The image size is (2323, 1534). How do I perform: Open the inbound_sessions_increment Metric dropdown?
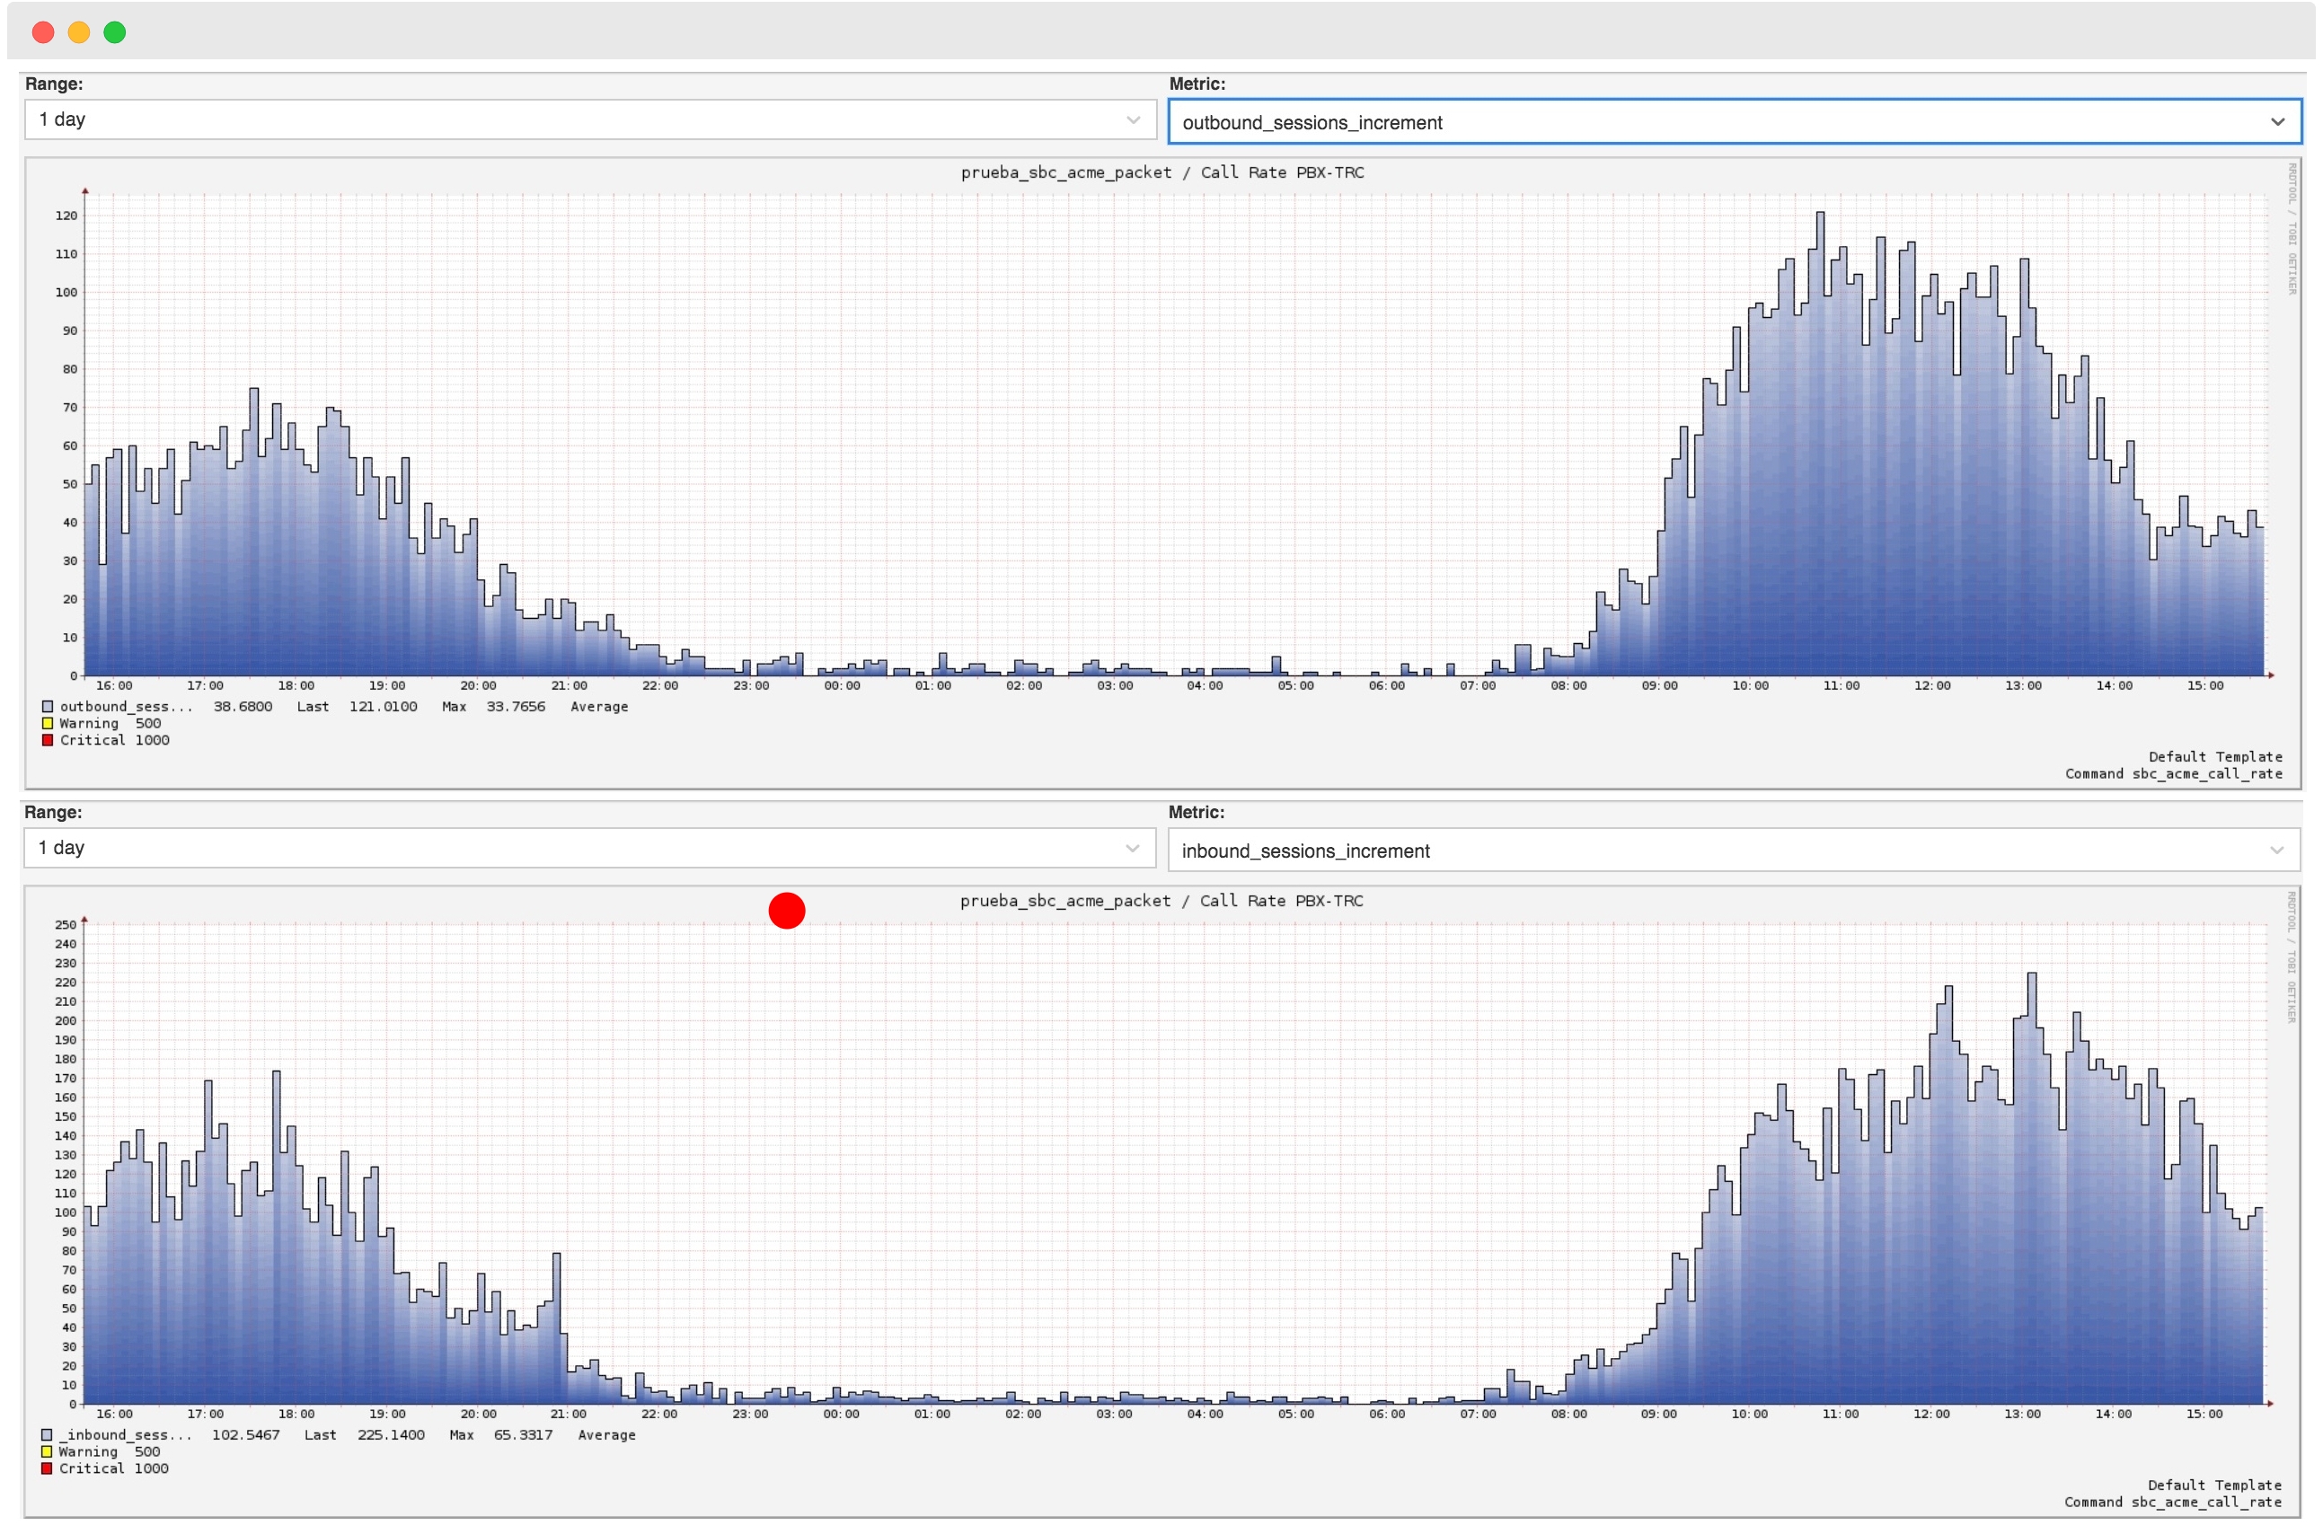tap(1733, 851)
